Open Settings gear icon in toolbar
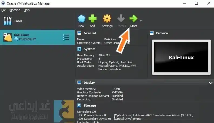214x123 pixels. (107, 19)
